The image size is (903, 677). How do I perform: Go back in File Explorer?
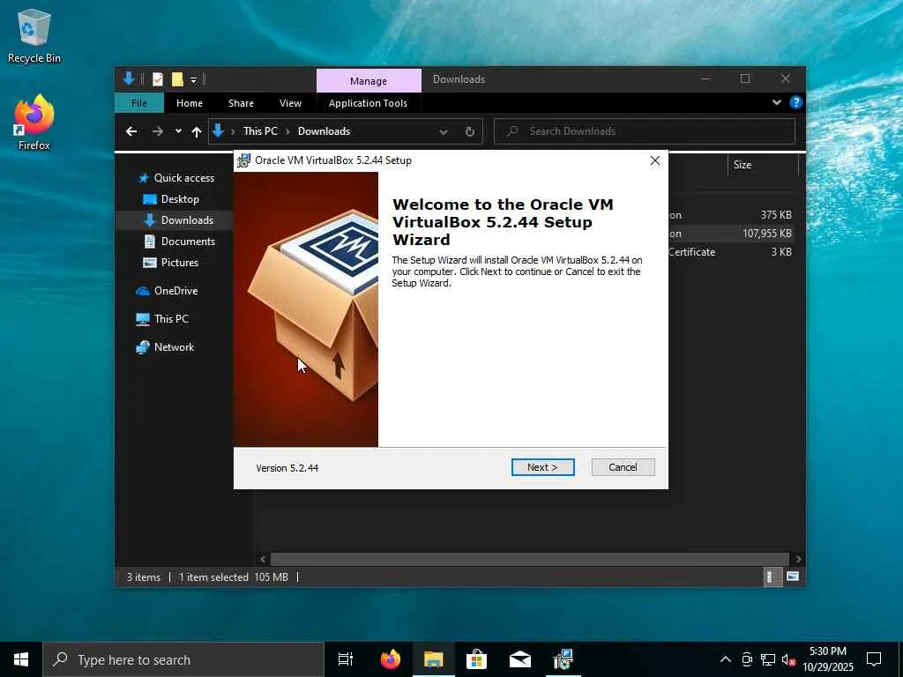click(131, 131)
